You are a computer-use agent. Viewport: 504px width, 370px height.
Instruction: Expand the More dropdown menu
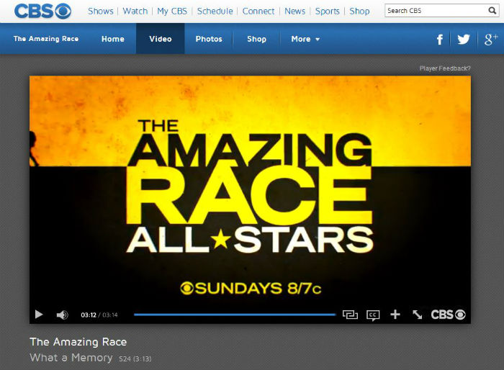tap(305, 39)
